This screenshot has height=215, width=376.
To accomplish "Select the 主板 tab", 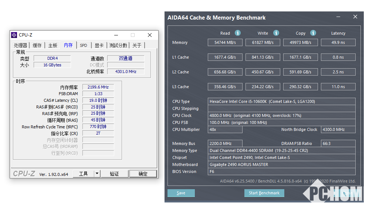I will (x=53, y=45).
